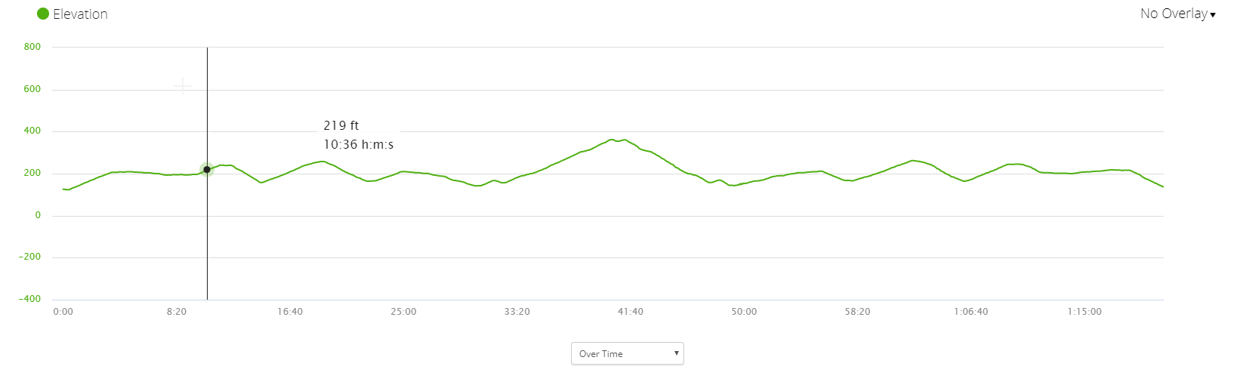Click the 25:00 time axis label
This screenshot has height=385, width=1234.
click(403, 312)
